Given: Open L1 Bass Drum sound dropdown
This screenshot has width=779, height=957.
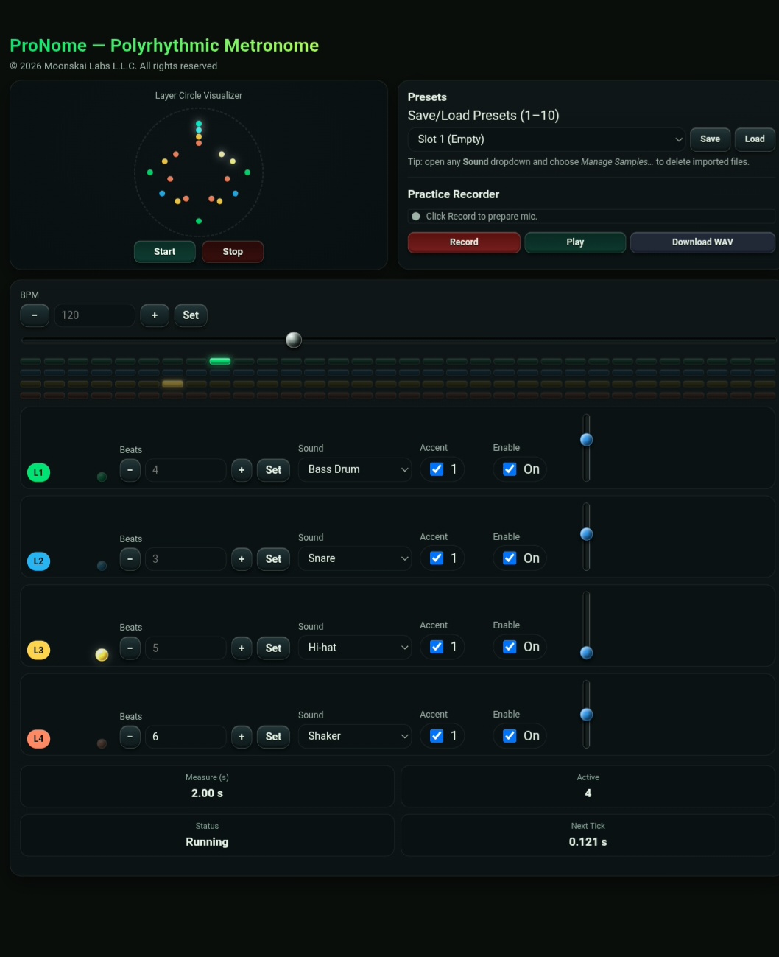Looking at the screenshot, I should [355, 469].
